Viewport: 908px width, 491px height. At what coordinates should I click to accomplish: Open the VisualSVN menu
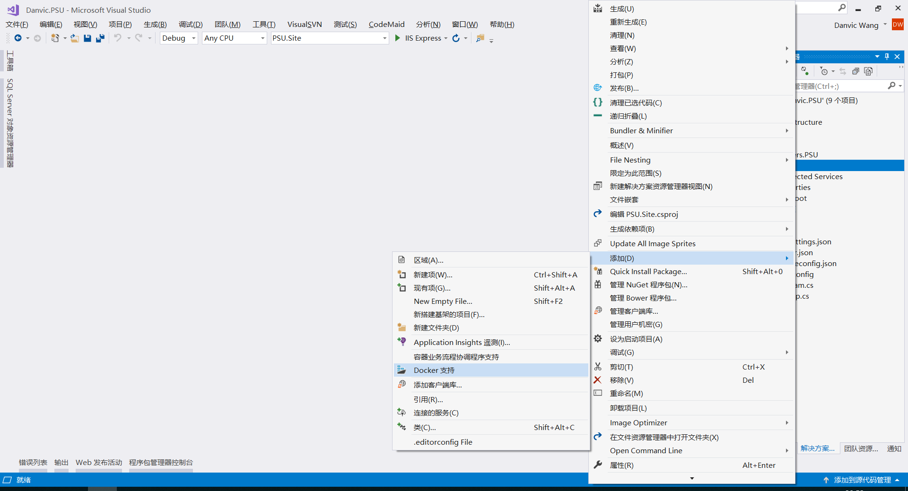point(305,24)
